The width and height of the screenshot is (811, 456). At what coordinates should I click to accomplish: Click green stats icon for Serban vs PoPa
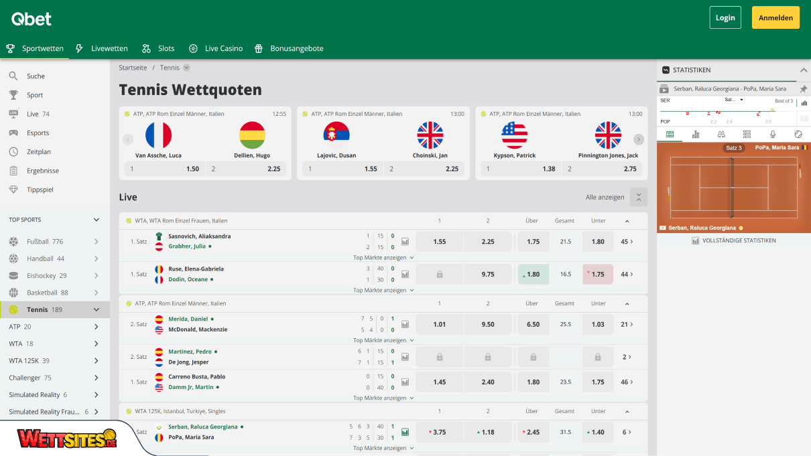405,432
